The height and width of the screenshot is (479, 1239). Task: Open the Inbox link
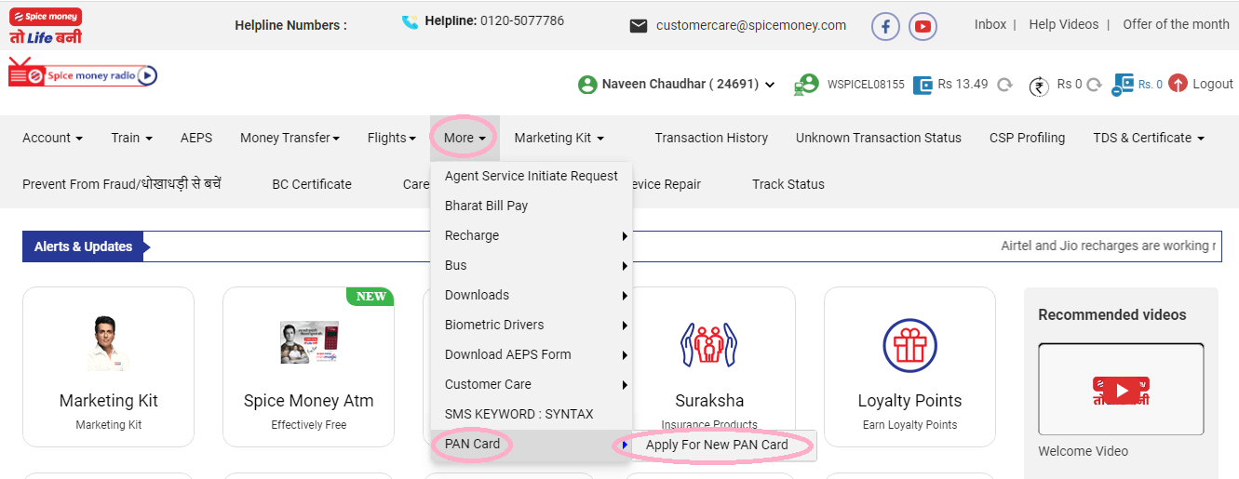pos(990,24)
